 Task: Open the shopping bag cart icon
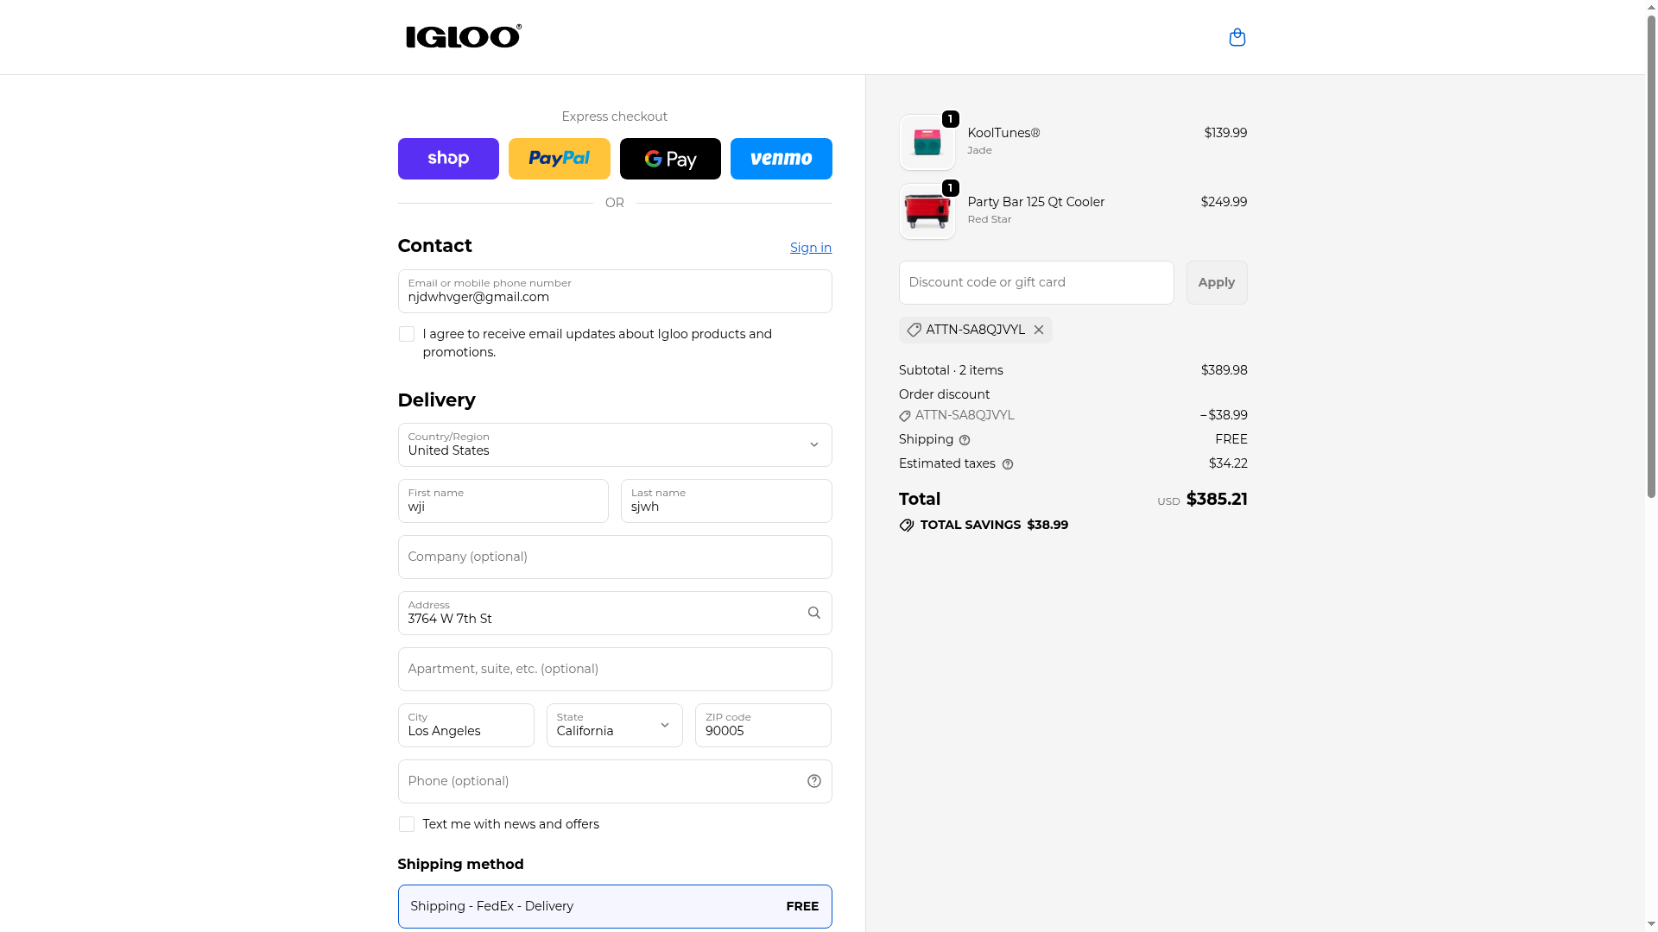[x=1237, y=37]
